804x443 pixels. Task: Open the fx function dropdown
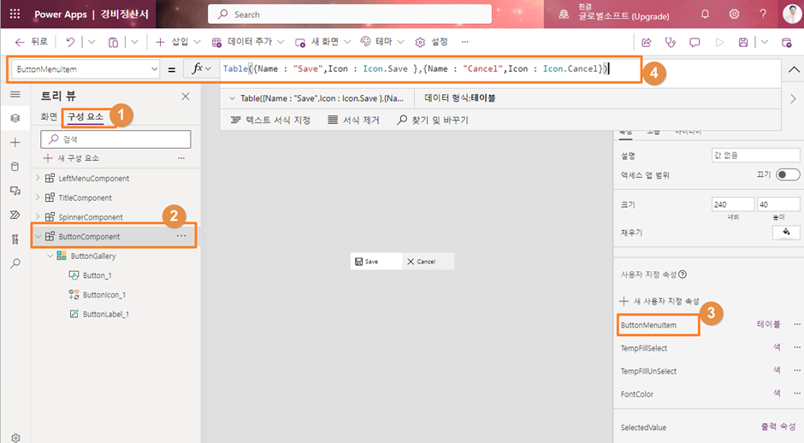(200, 68)
